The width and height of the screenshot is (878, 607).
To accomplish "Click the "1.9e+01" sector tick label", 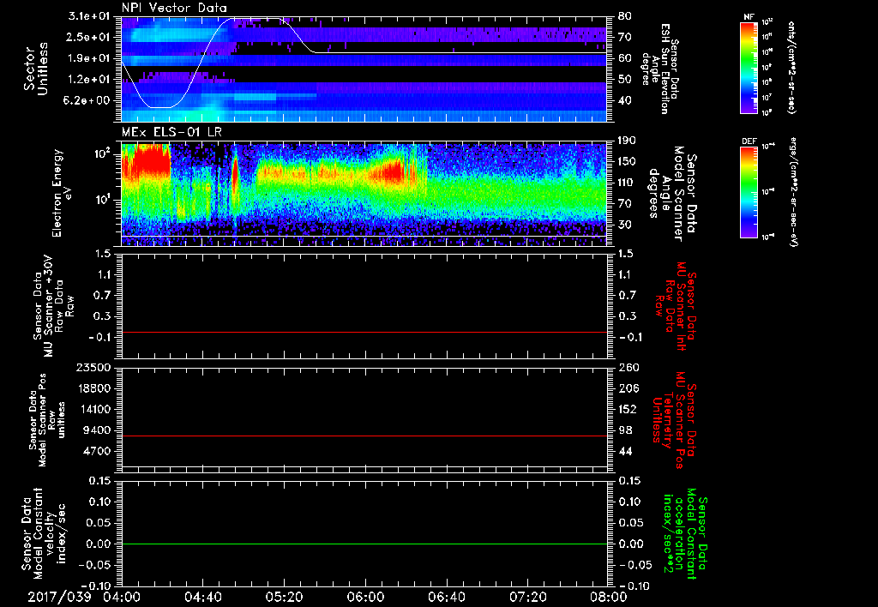I will (89, 58).
